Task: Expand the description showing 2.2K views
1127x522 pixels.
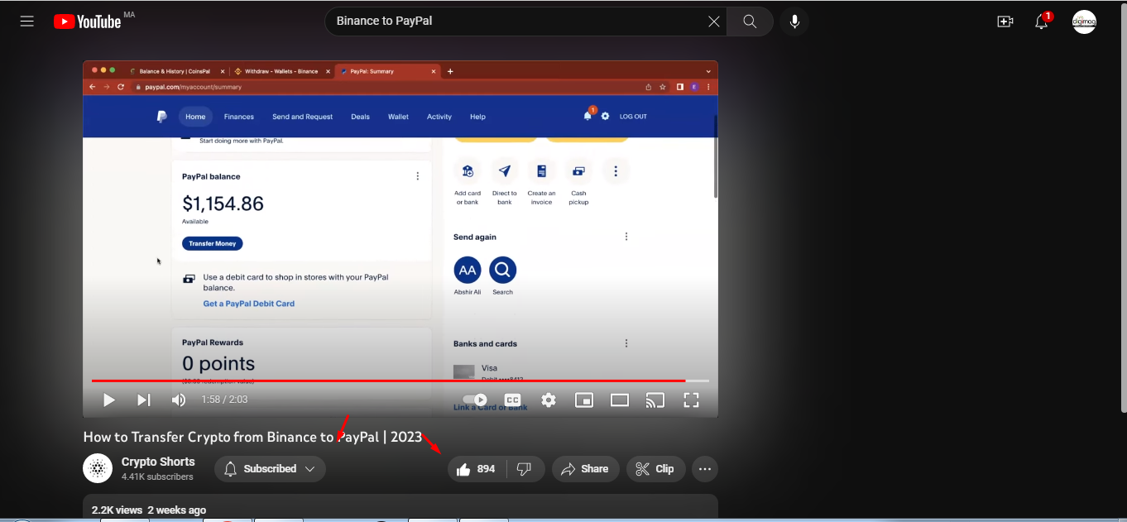Action: point(400,508)
